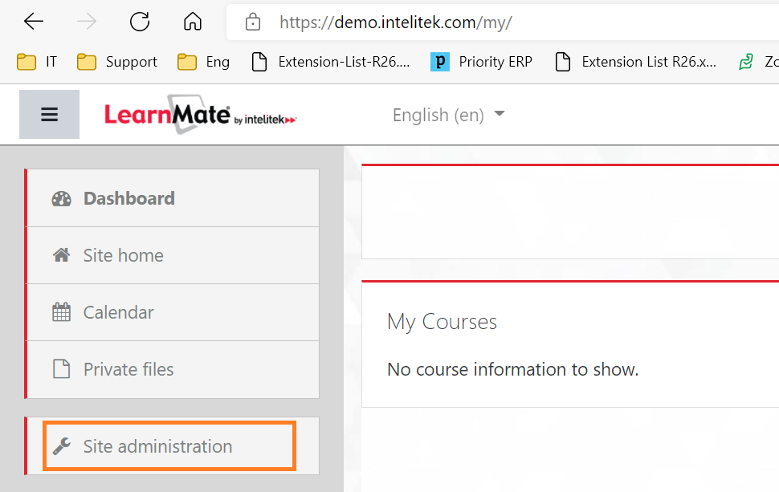
Task: Click the Site home house icon
Action: pos(62,255)
